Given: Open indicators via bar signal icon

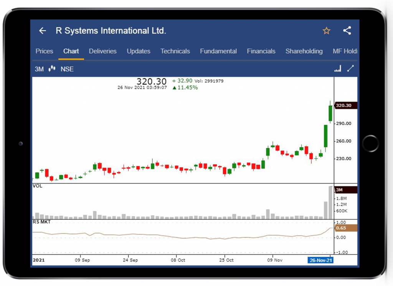Looking at the screenshot, I should (x=338, y=68).
